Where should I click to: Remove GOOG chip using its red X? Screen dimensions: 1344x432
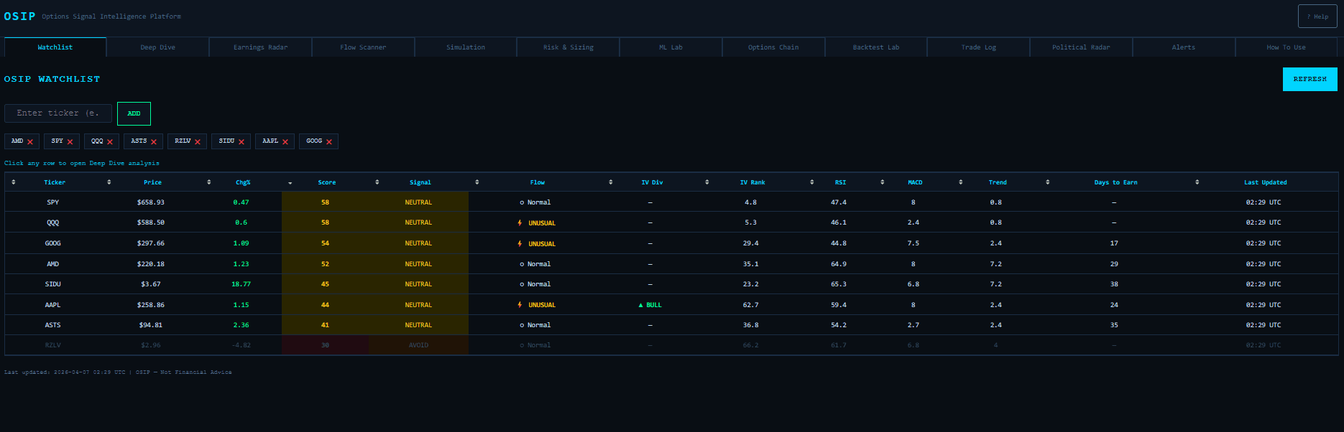(x=329, y=142)
